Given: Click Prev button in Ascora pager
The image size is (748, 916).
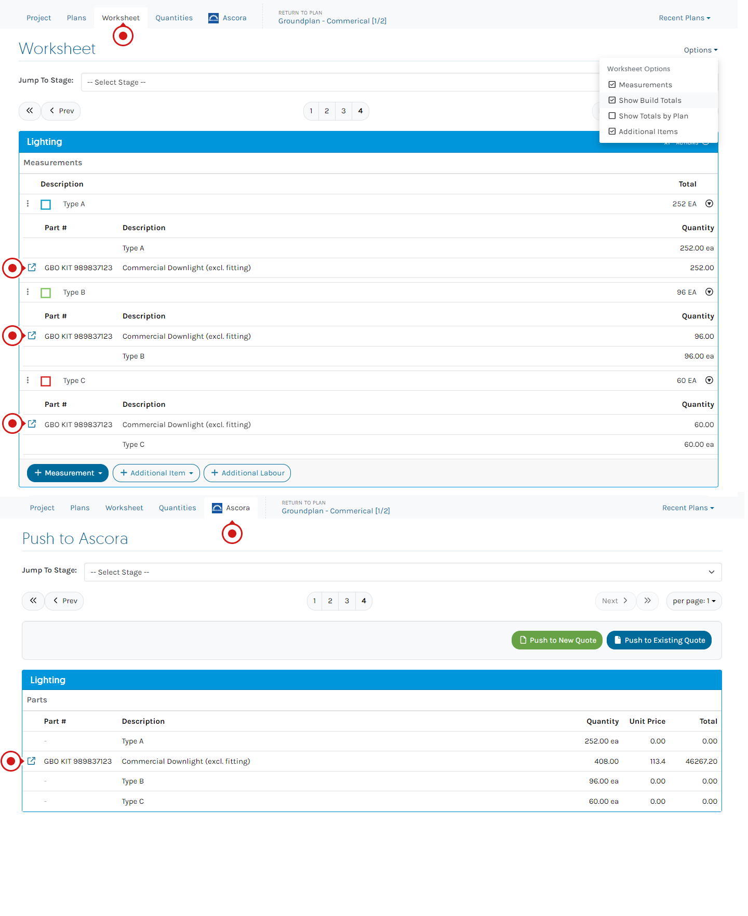Looking at the screenshot, I should [x=64, y=601].
